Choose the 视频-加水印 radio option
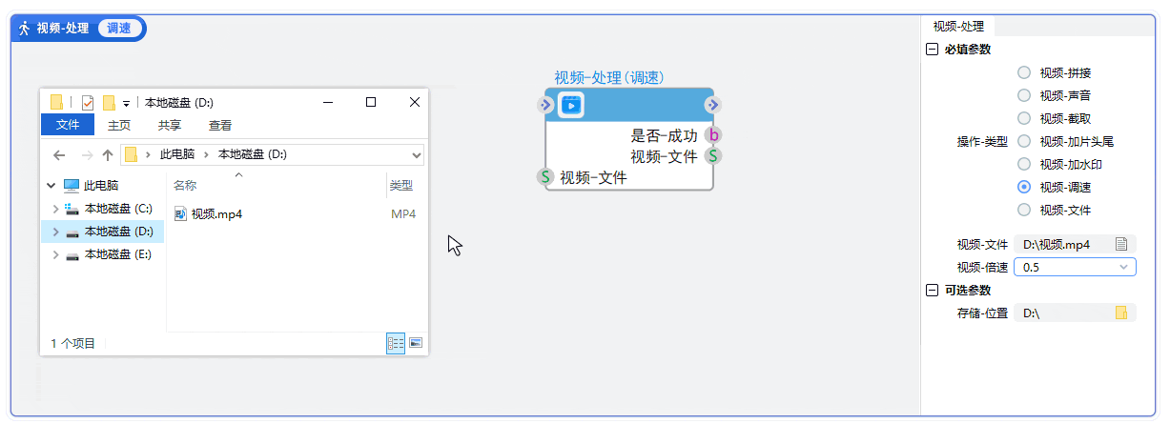The width and height of the screenshot is (1170, 424). (x=1024, y=164)
